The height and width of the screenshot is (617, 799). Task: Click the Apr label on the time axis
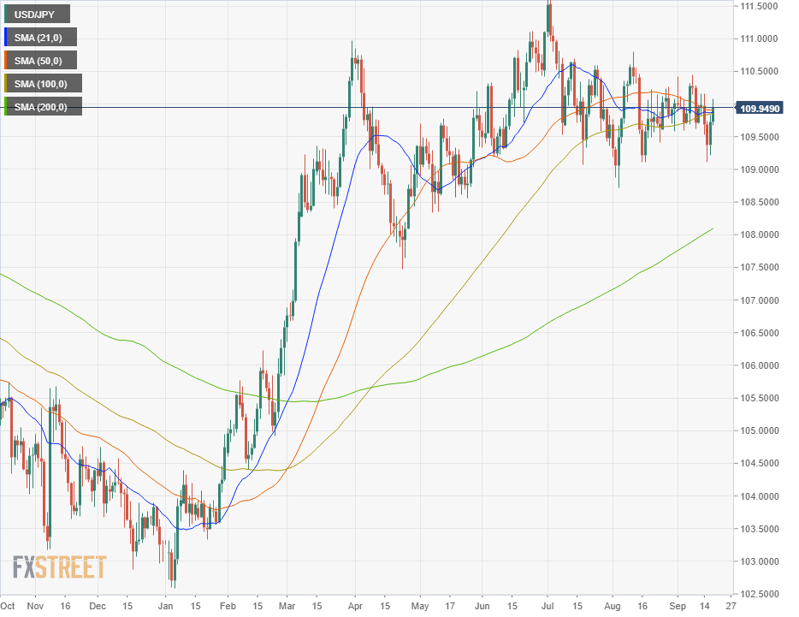pos(355,606)
